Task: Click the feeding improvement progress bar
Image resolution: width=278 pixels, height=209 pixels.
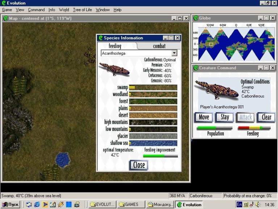Action: coord(160,156)
